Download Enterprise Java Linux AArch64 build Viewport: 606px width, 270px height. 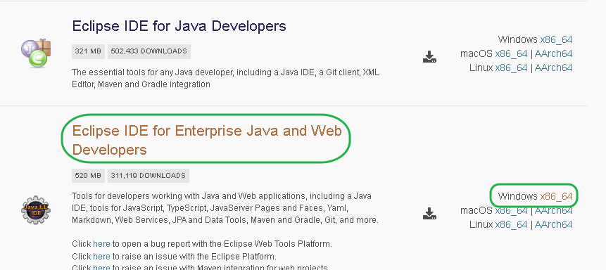pyautogui.click(x=553, y=224)
